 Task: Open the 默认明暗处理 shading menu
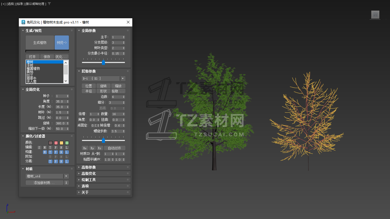(x=36, y=4)
